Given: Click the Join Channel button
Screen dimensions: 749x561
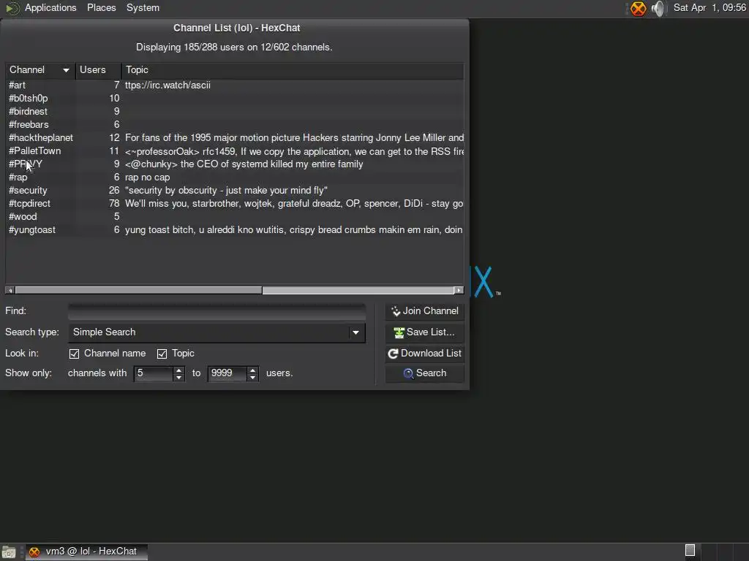Looking at the screenshot, I should click(x=424, y=311).
